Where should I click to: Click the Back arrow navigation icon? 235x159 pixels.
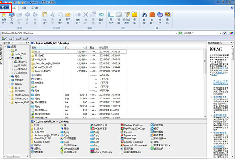pyautogui.click(x=27, y=15)
